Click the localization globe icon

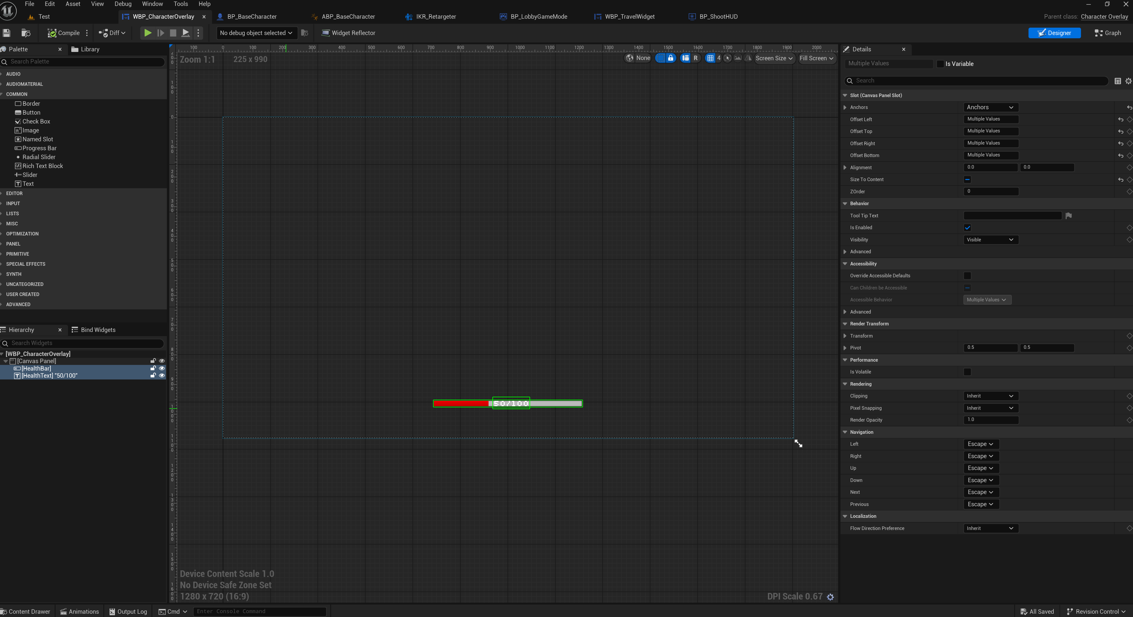click(630, 58)
